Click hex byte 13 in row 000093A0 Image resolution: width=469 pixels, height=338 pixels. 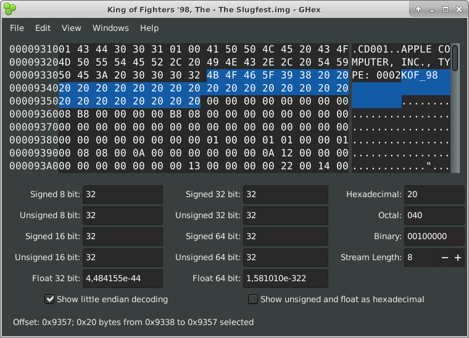194,166
